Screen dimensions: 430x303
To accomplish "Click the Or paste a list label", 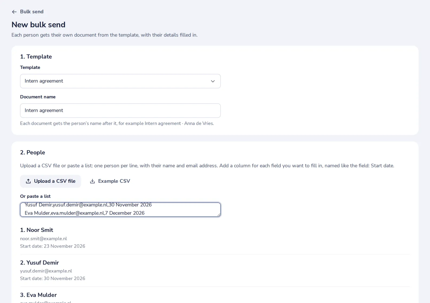I will [x=35, y=196].
